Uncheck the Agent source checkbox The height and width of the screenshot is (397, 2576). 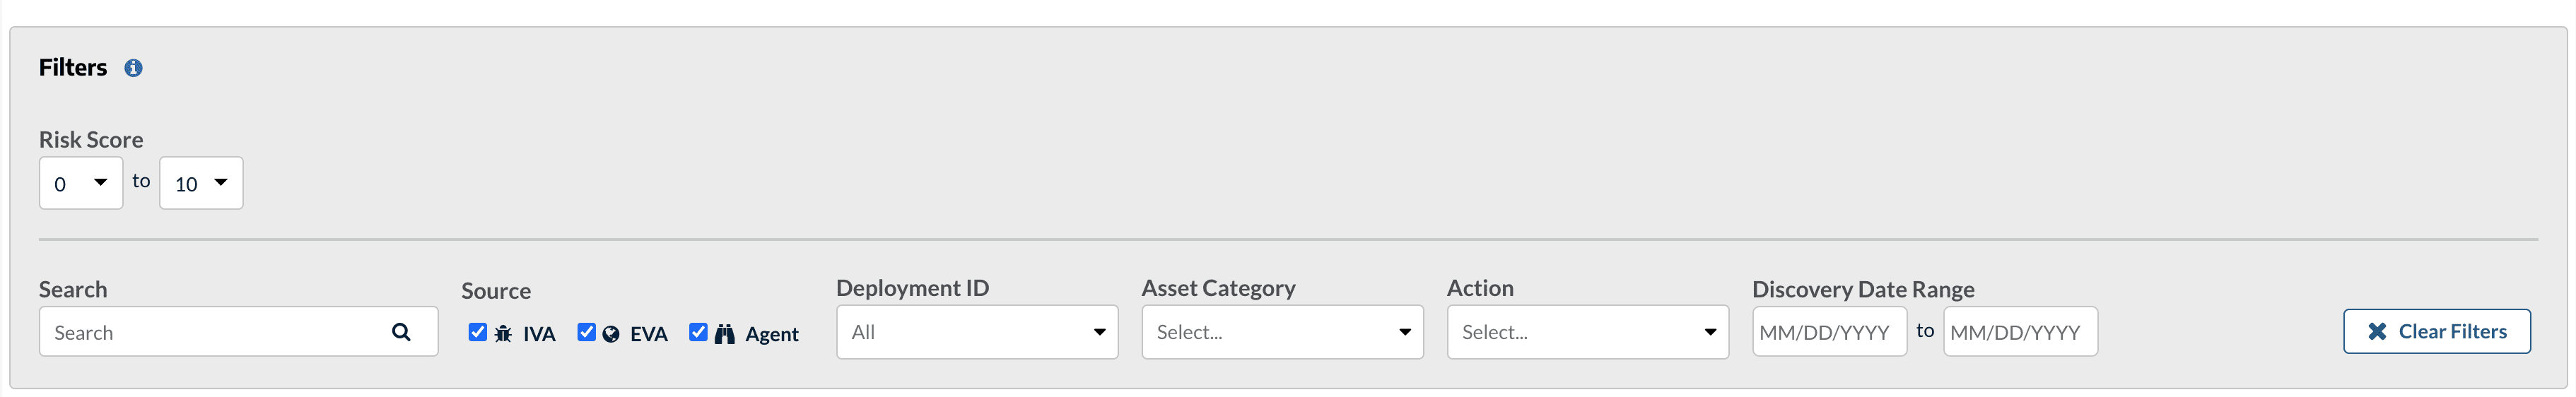(x=698, y=332)
